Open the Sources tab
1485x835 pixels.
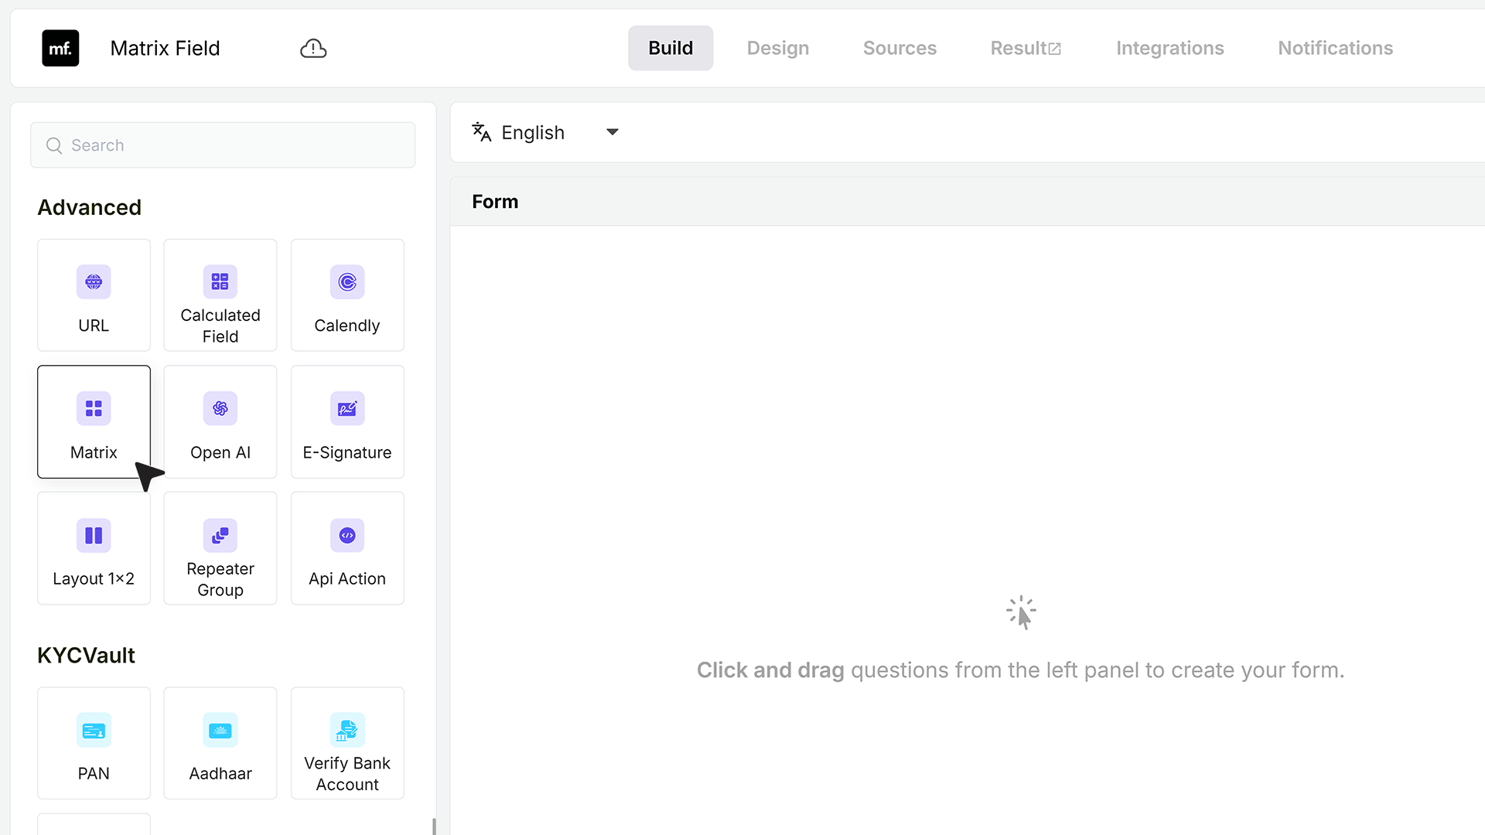click(x=900, y=48)
